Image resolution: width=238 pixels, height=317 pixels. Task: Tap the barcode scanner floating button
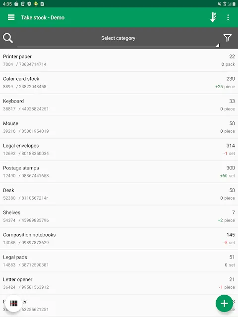pos(13,303)
